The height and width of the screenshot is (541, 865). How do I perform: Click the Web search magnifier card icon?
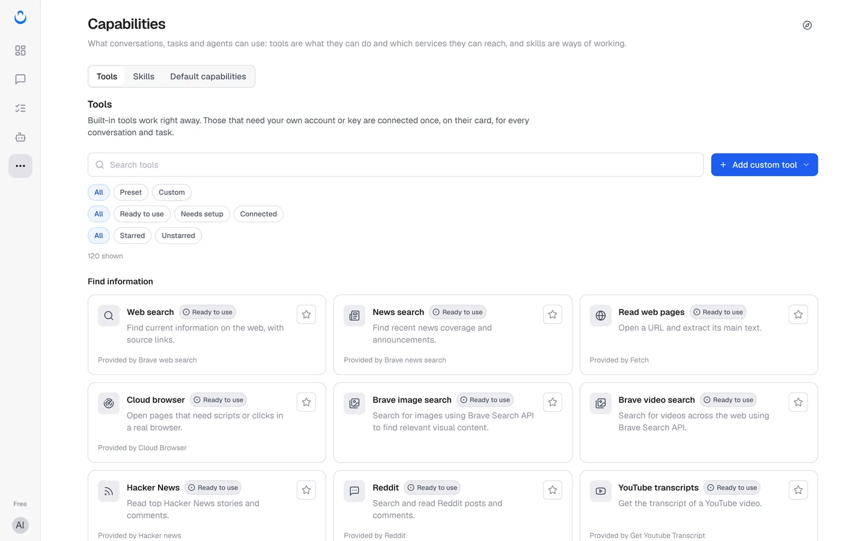pos(109,316)
